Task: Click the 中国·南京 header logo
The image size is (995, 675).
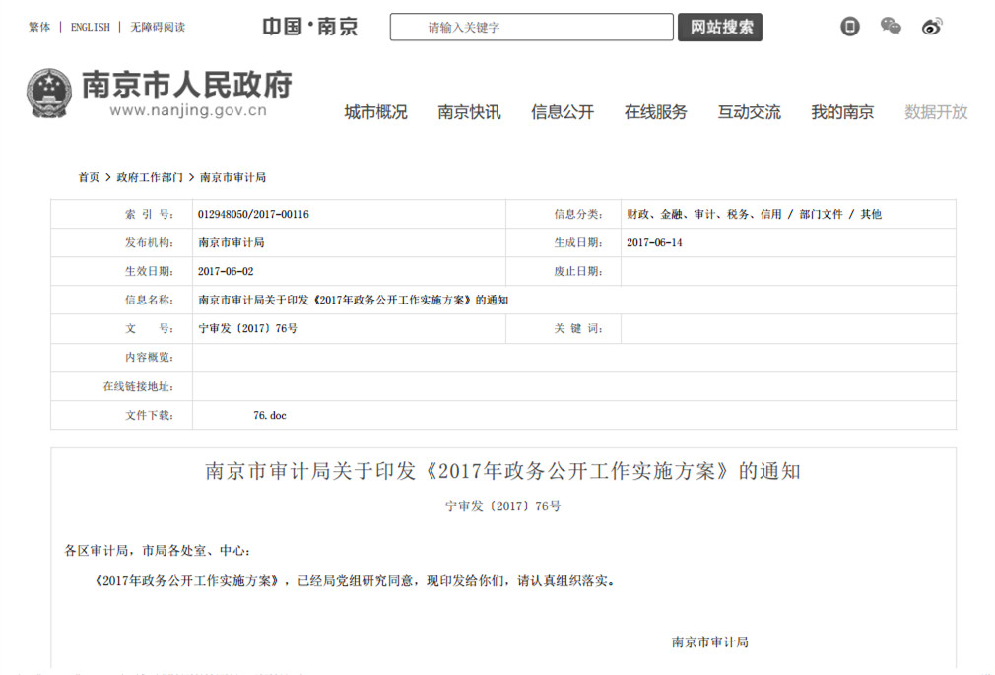Action: (310, 27)
